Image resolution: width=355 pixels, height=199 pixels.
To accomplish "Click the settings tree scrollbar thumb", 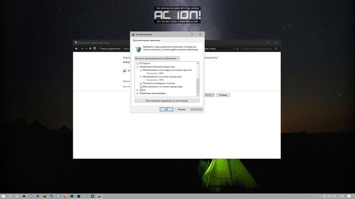I will click(x=197, y=86).
